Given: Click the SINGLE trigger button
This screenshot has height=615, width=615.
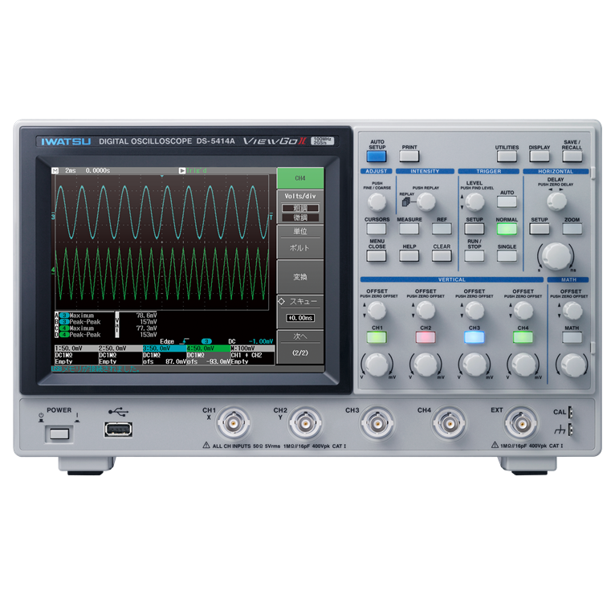Looking at the screenshot, I should 507,256.
